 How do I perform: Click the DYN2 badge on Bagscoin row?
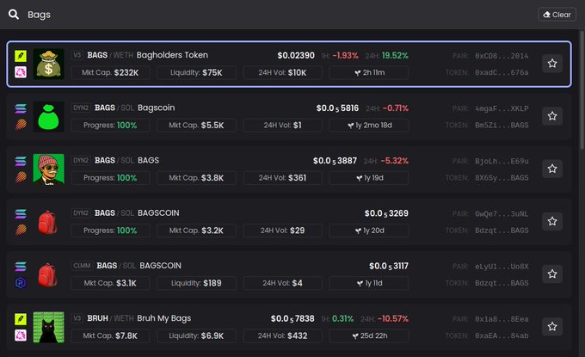pyautogui.click(x=81, y=108)
